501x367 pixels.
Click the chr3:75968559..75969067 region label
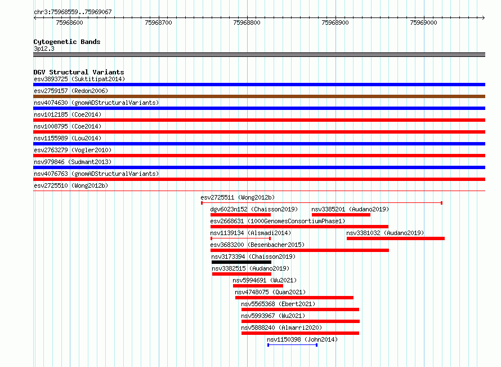pyautogui.click(x=73, y=12)
